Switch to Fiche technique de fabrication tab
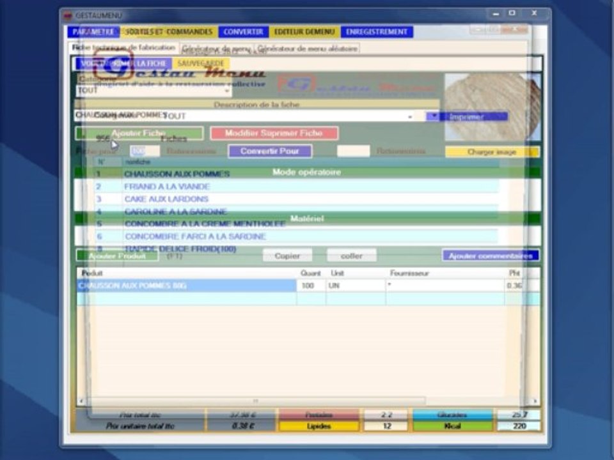614x460 pixels. pos(123,48)
